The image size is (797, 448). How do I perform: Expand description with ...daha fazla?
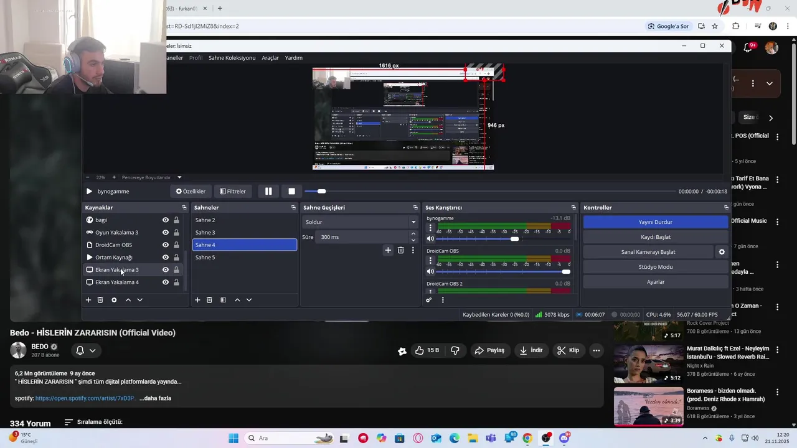pos(155,398)
